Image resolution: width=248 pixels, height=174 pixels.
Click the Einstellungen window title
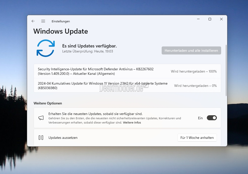point(61,21)
